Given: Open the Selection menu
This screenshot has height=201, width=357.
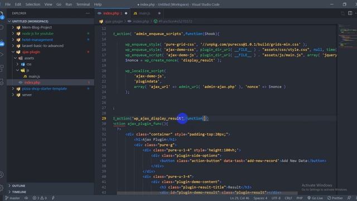Looking at the screenshot, I should (x=33, y=4).
